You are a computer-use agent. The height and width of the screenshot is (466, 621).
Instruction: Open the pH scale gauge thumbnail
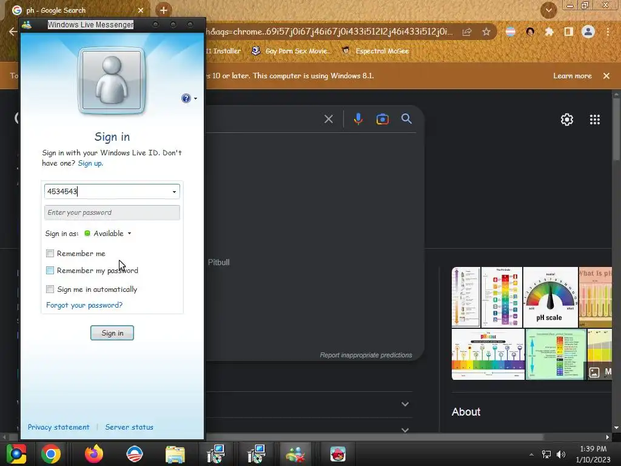[x=551, y=297]
